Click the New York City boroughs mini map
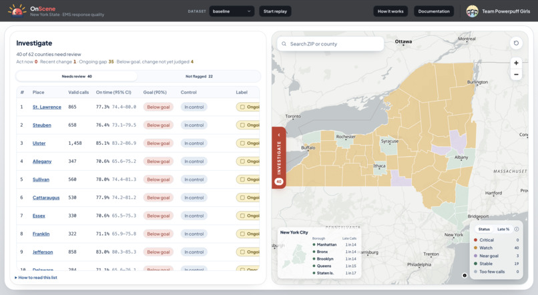Viewport: 538px width, 295px height. tap(294, 257)
